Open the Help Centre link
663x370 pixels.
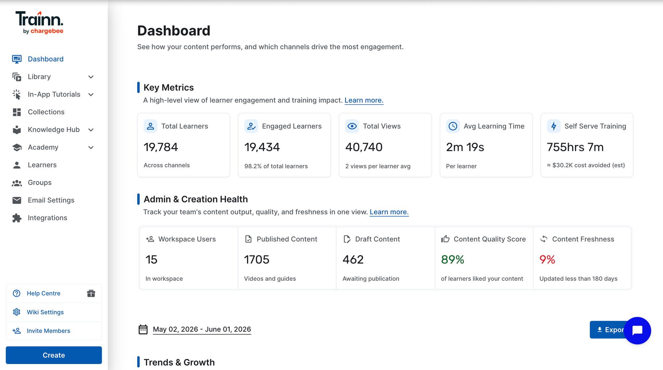pyautogui.click(x=43, y=293)
